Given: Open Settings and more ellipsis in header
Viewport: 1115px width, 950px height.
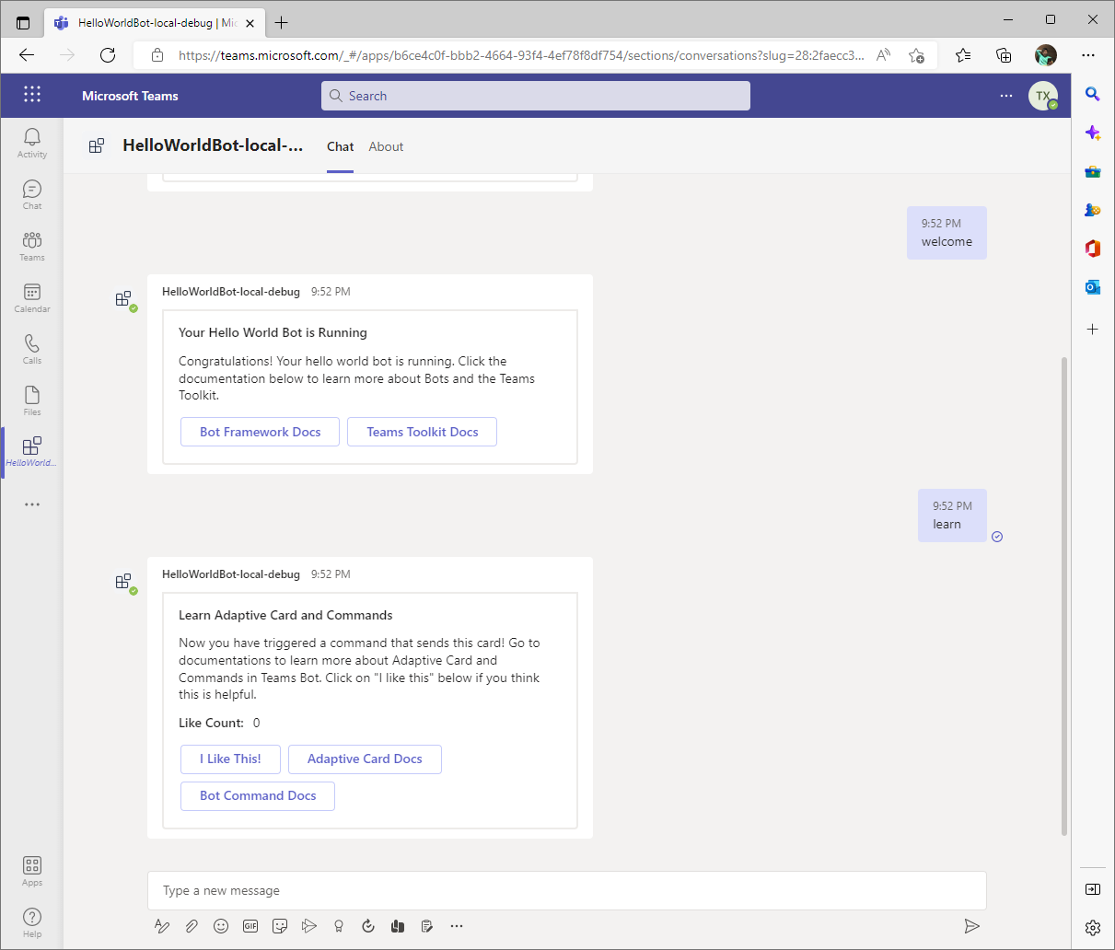Looking at the screenshot, I should [1006, 96].
